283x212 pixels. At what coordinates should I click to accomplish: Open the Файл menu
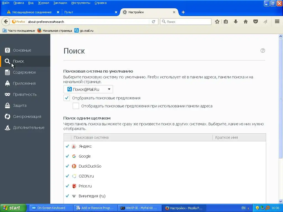[x=6, y=3]
